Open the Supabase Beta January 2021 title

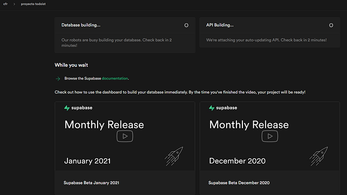coord(91,183)
